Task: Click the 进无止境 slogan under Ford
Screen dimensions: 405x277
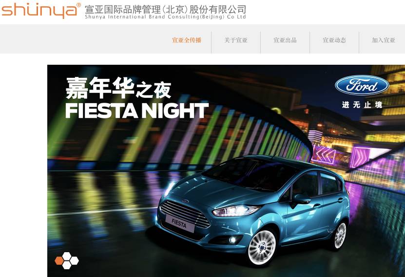Action: 362,105
